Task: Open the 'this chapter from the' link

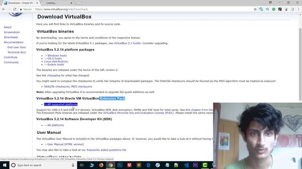Action: pyautogui.click(x=199, y=110)
